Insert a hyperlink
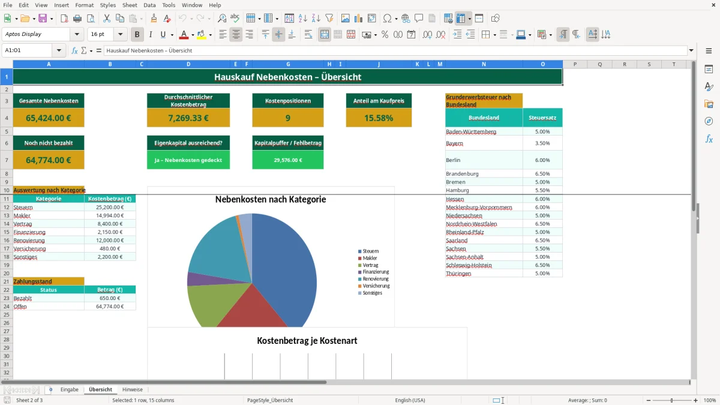This screenshot has height=405, width=720. click(x=406, y=19)
